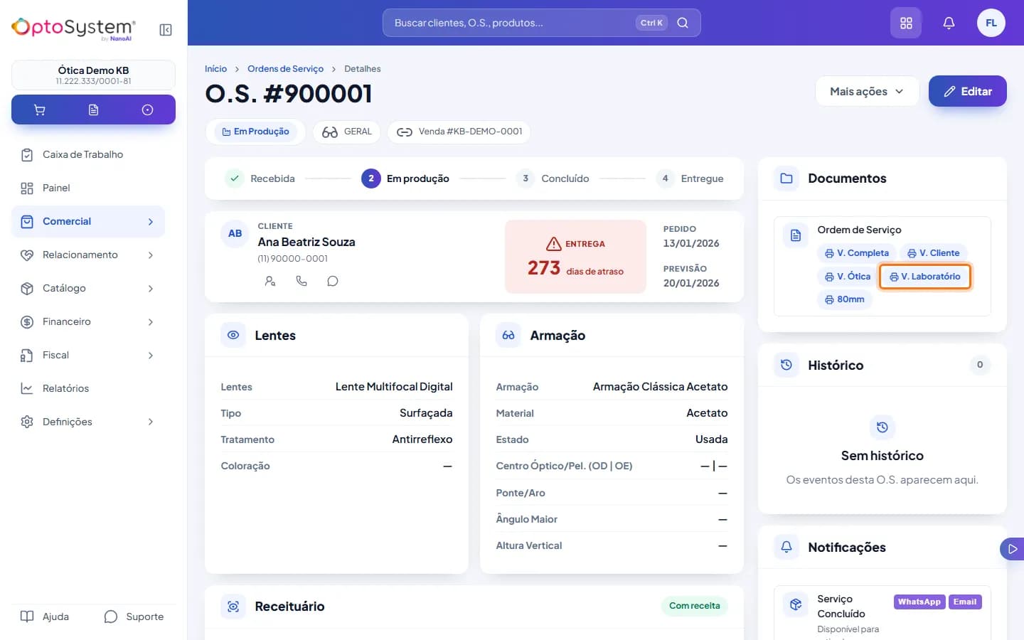Expand the Definições menu
Screen dimensions: 1024x640
pyautogui.click(x=88, y=422)
